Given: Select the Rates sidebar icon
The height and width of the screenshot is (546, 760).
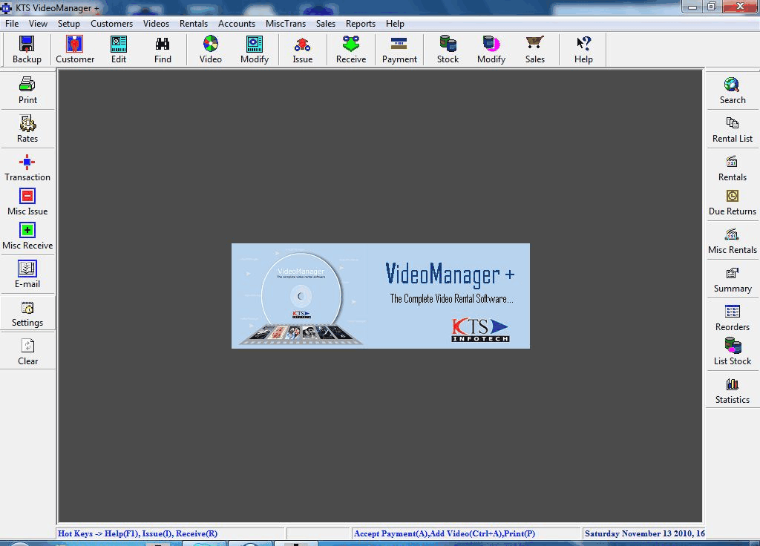Looking at the screenshot, I should click(x=27, y=128).
